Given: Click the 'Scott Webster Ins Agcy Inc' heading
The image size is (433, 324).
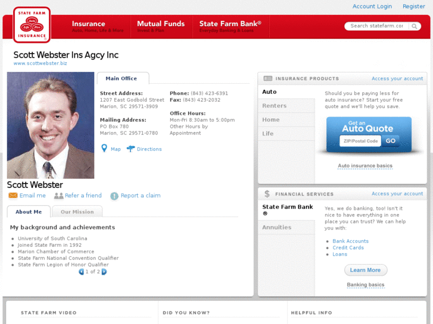Looking at the screenshot, I should coord(66,55).
